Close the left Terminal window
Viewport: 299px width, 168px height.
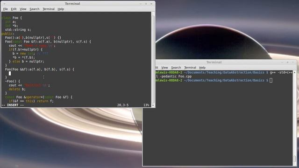(151, 4)
